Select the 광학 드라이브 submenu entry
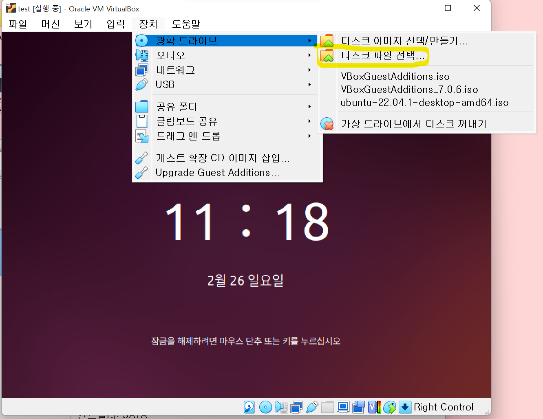The height and width of the screenshot is (419, 543). coord(225,41)
